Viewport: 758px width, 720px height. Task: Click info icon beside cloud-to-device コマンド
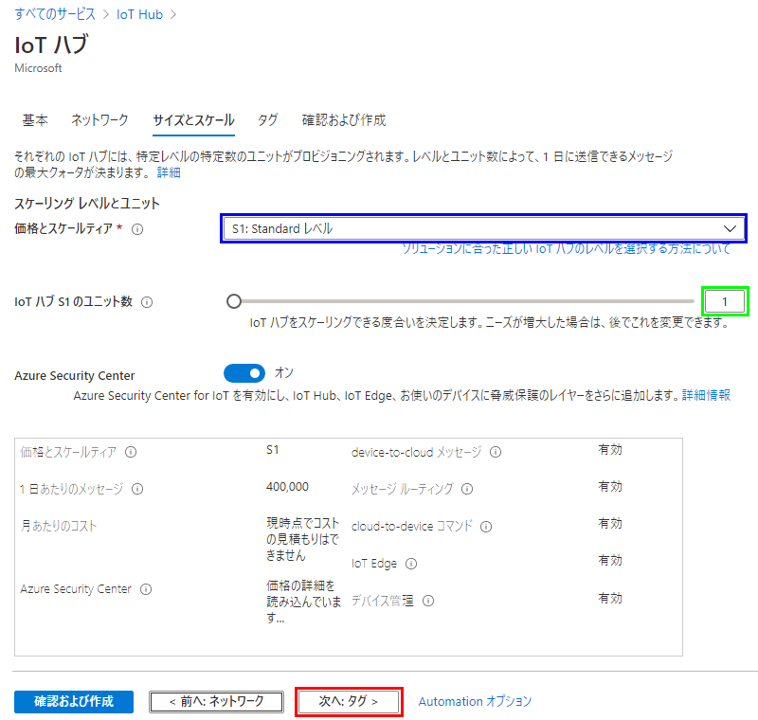486,526
